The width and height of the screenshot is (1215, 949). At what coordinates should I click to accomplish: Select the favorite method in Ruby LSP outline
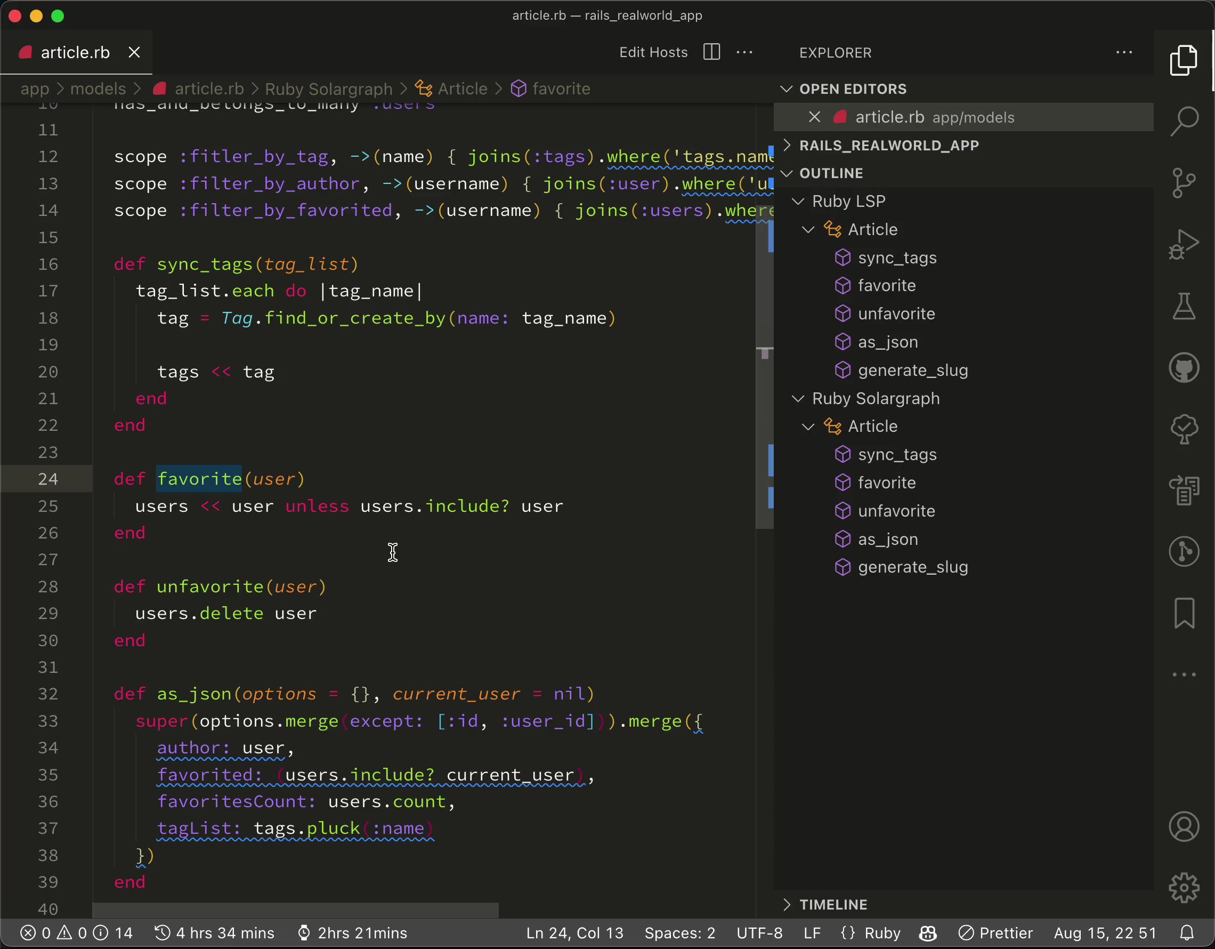click(887, 285)
